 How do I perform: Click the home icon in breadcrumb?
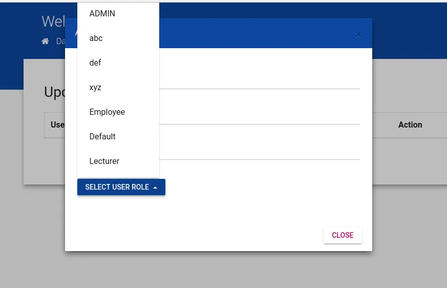point(45,41)
